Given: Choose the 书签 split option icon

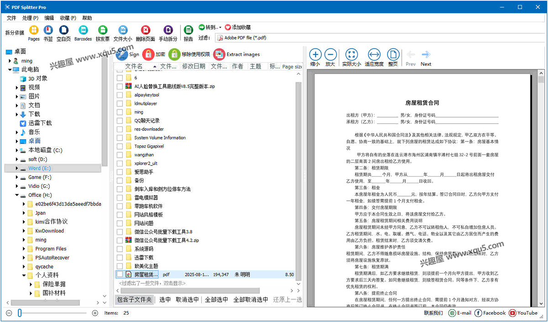Looking at the screenshot, I should point(48,30).
